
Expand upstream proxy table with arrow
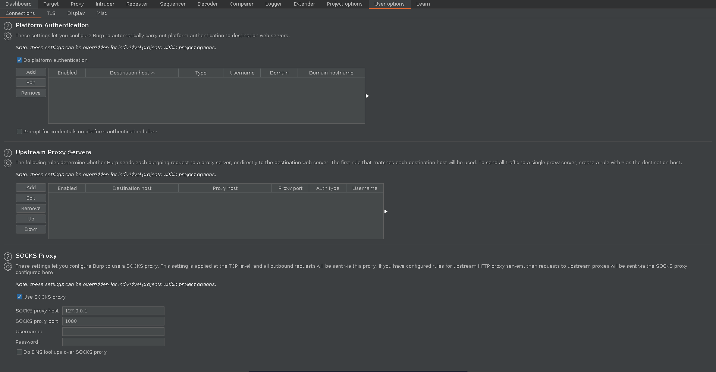click(x=386, y=212)
